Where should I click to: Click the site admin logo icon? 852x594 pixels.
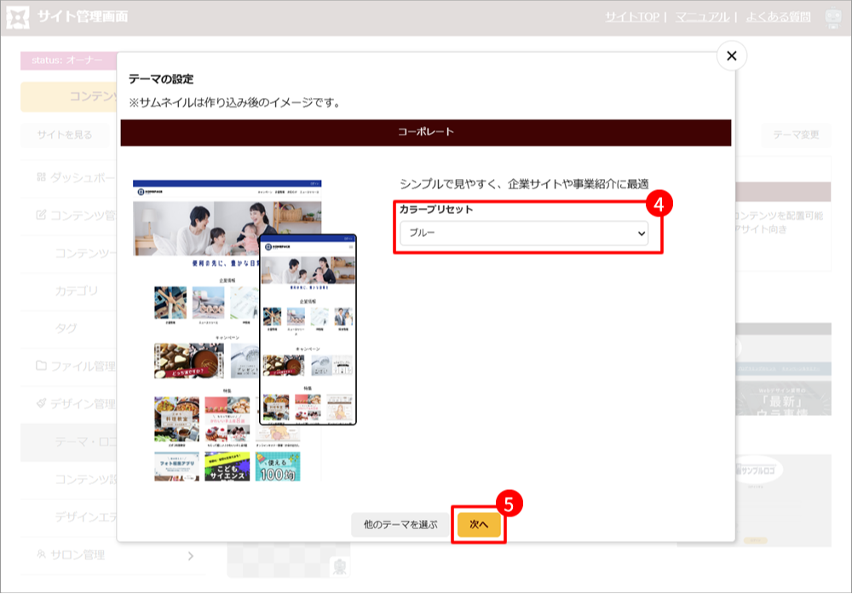(x=19, y=17)
